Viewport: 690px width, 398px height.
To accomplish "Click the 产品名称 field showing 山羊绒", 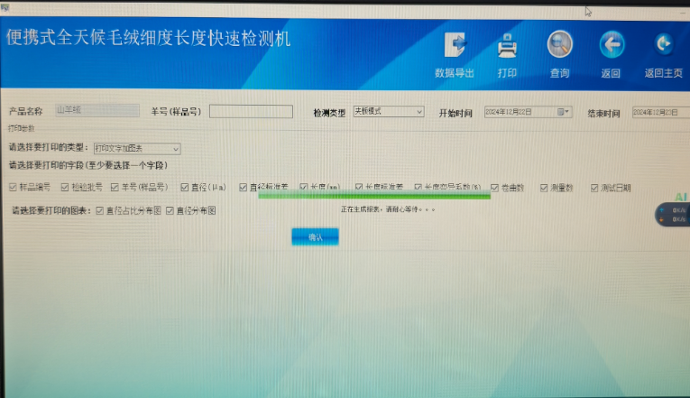I will pyautogui.click(x=97, y=111).
